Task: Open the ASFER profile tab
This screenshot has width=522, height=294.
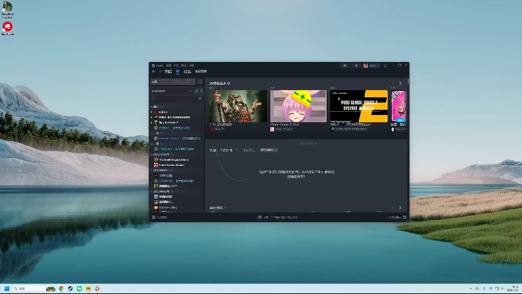Action: tap(201, 71)
